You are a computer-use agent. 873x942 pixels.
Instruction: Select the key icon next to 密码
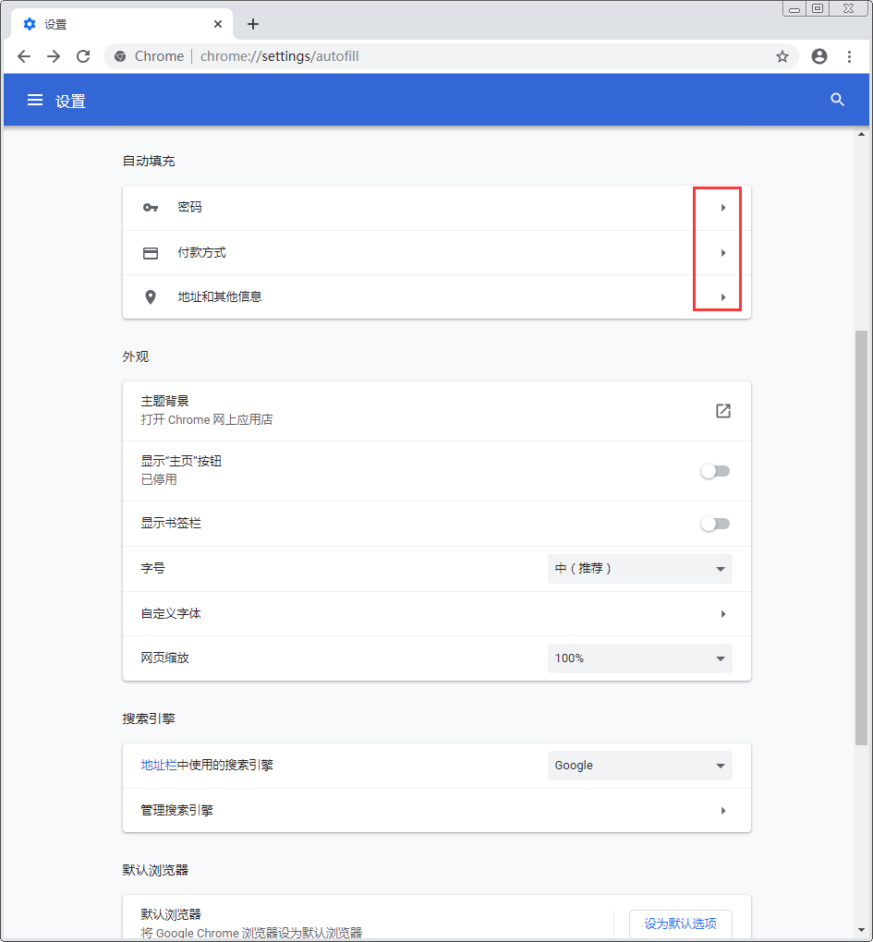(x=151, y=207)
